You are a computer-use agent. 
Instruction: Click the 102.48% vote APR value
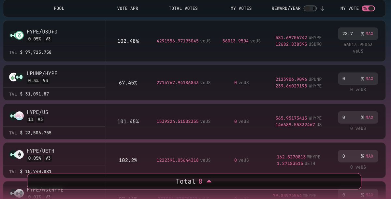[x=128, y=41]
